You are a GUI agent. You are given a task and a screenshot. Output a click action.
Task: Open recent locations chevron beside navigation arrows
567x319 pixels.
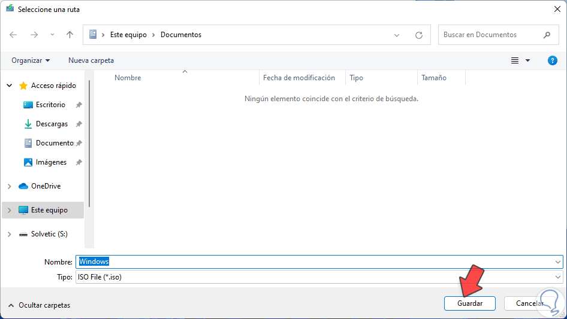coord(52,35)
